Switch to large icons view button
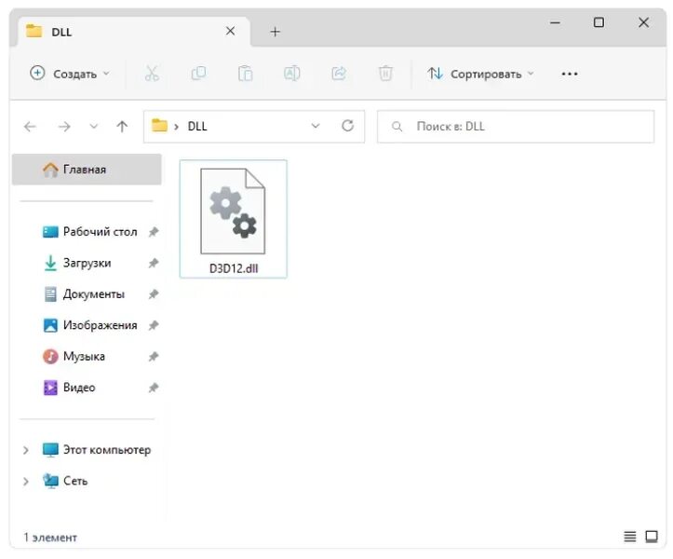The height and width of the screenshot is (559, 673). click(652, 537)
